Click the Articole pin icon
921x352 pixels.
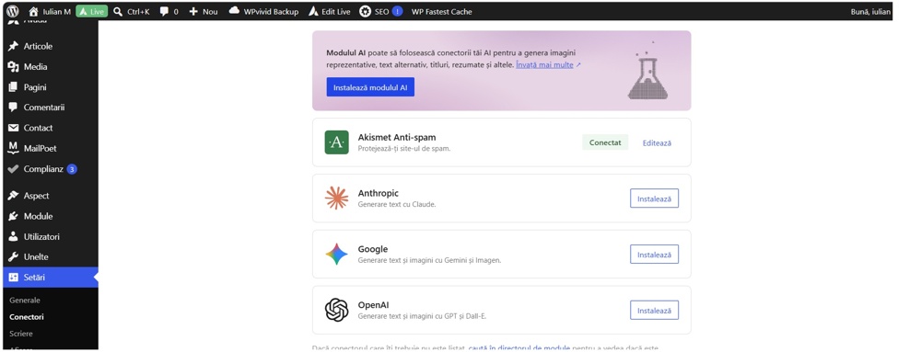coord(14,46)
